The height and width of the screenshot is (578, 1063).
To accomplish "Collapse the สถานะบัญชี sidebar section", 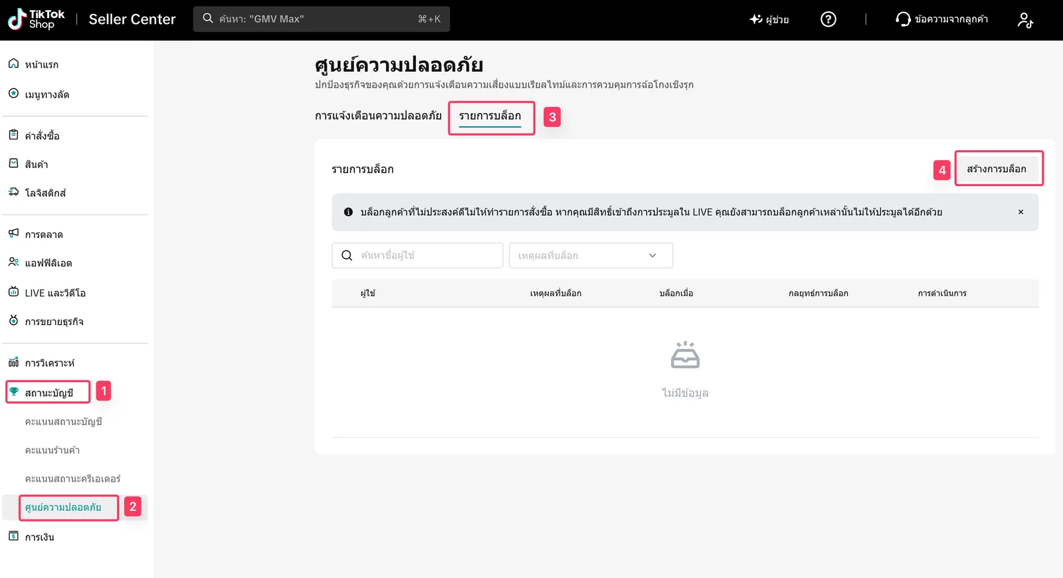I will (48, 393).
